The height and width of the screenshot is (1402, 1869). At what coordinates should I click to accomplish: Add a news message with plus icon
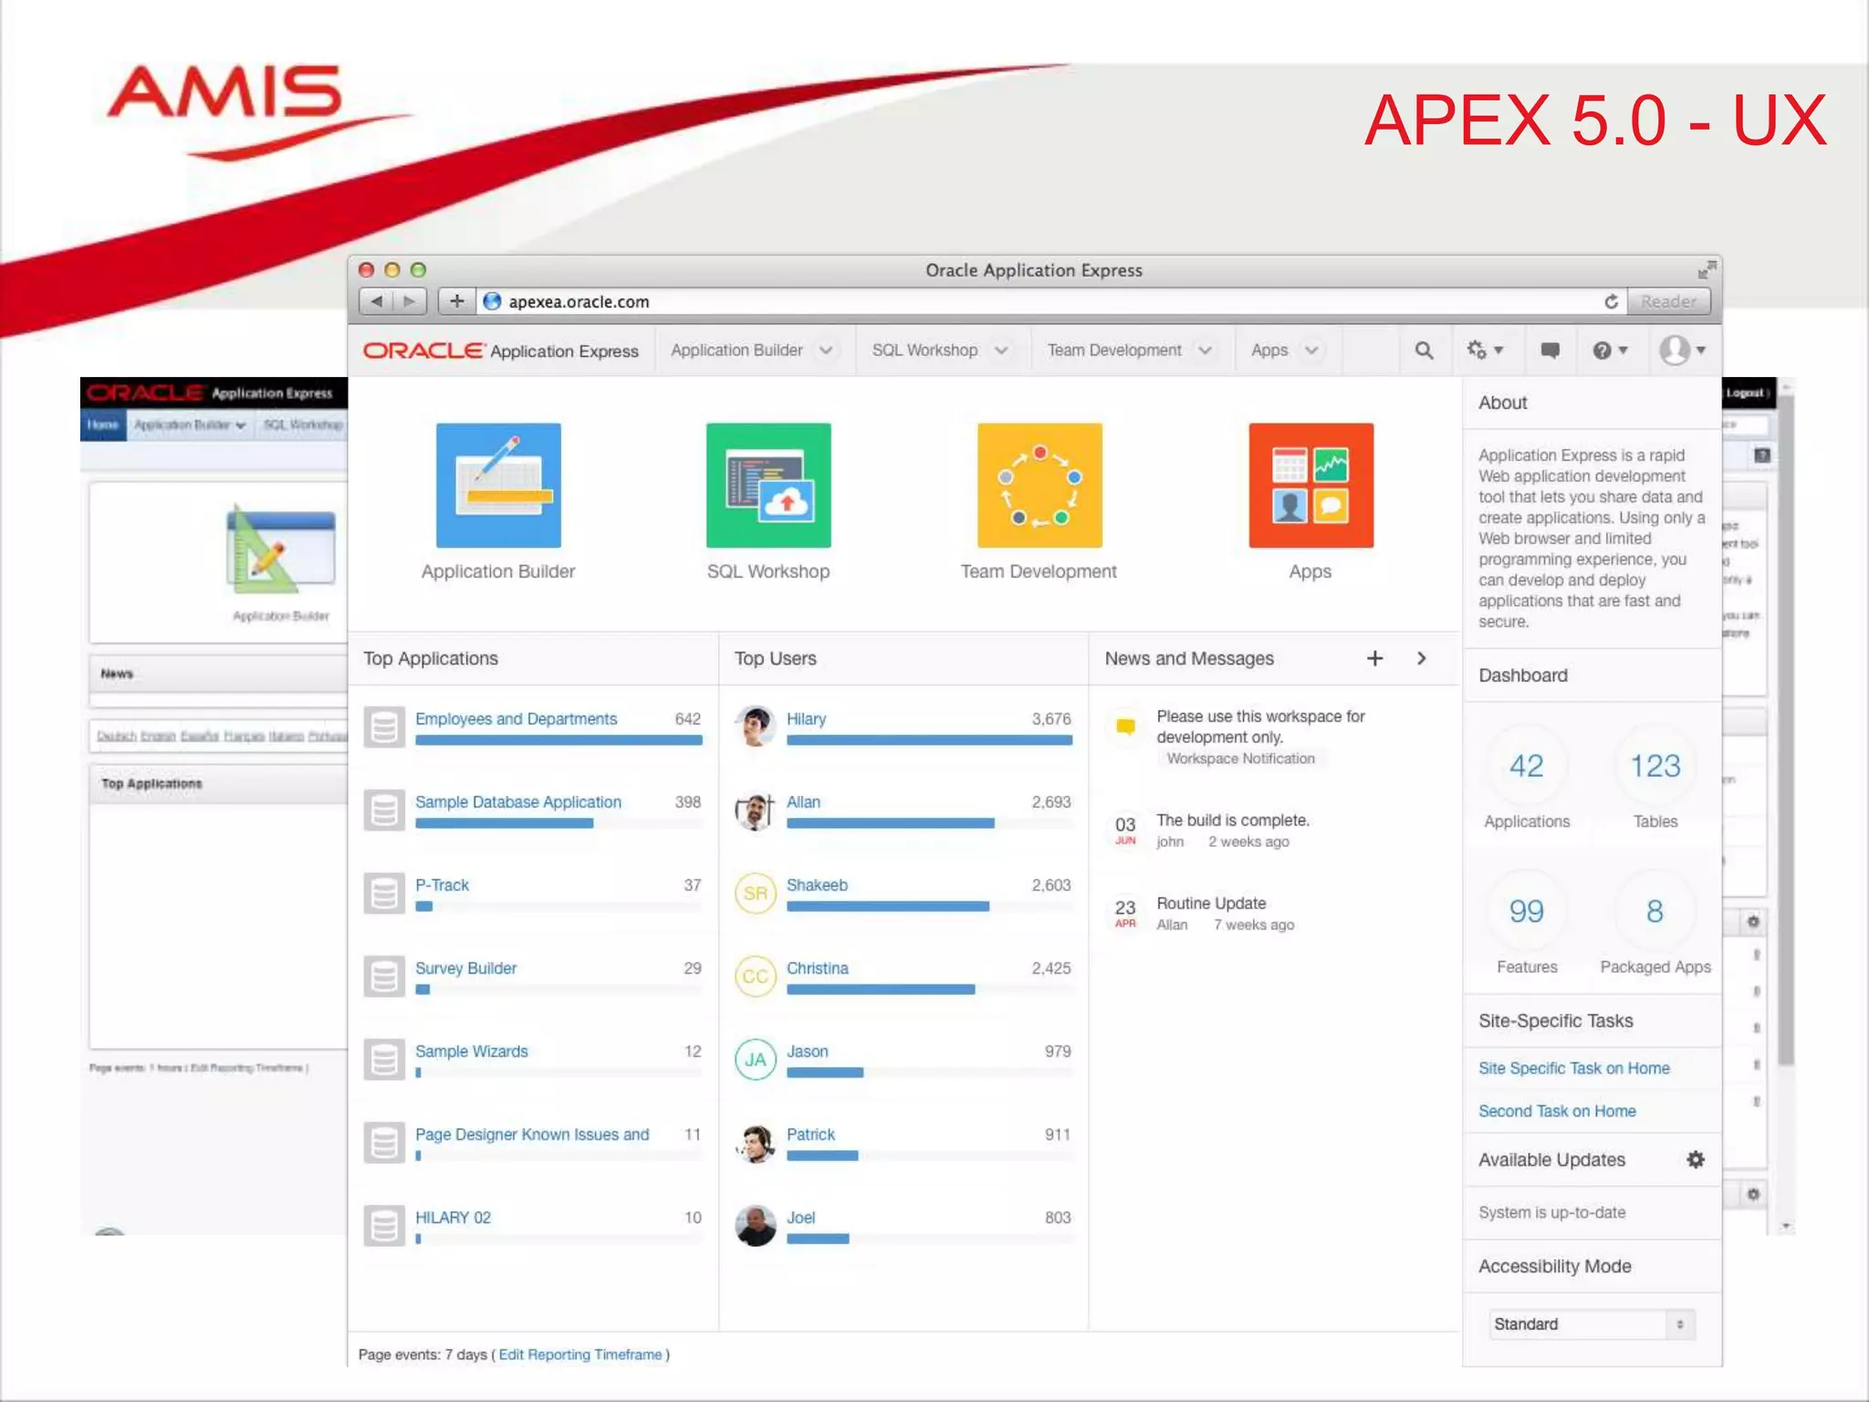point(1374,658)
